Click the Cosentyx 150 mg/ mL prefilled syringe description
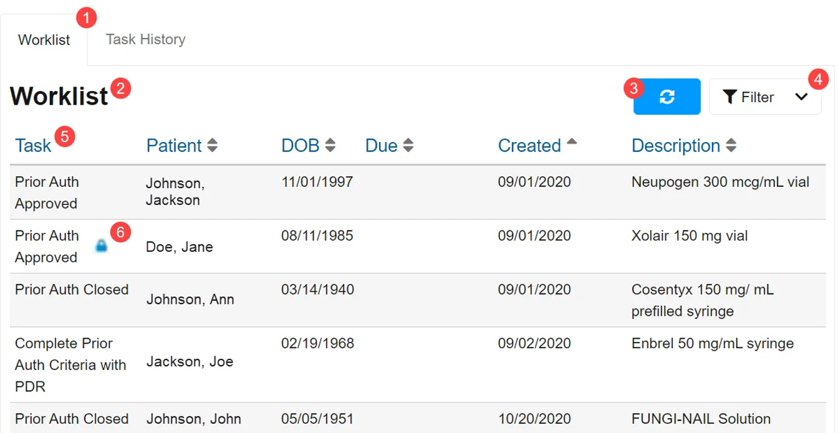 point(703,300)
